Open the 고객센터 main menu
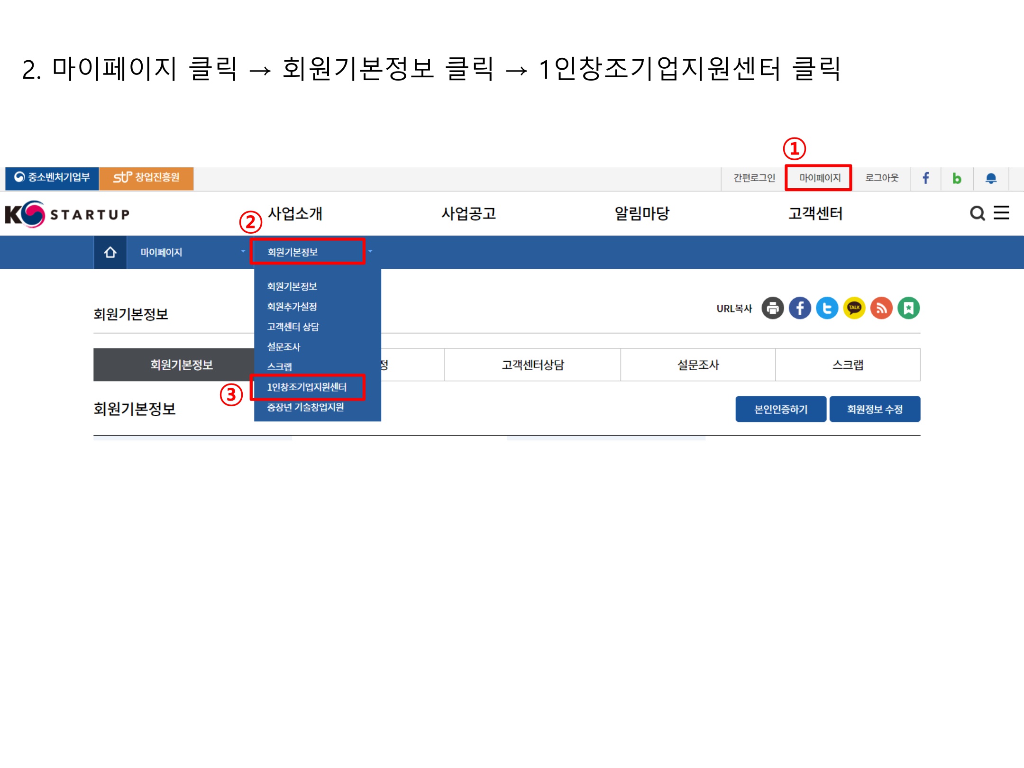 coord(815,214)
